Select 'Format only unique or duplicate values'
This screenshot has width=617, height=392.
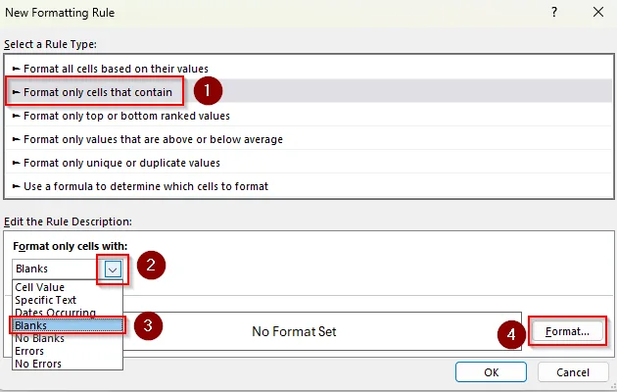tap(308, 163)
